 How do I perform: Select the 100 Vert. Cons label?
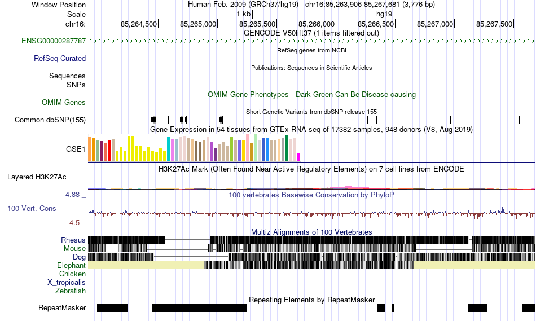click(x=32, y=208)
